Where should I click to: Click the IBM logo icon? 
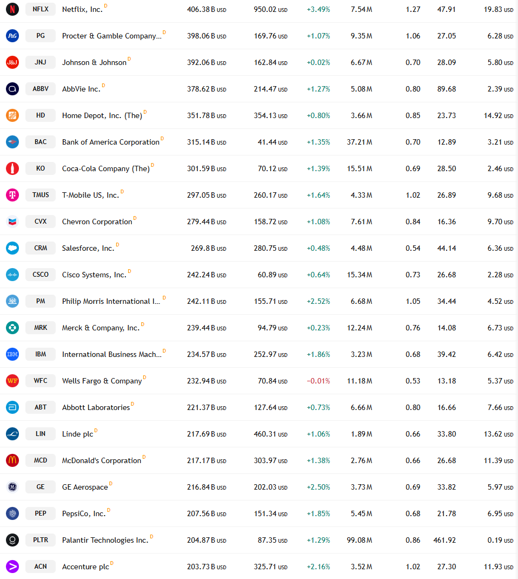coord(12,354)
